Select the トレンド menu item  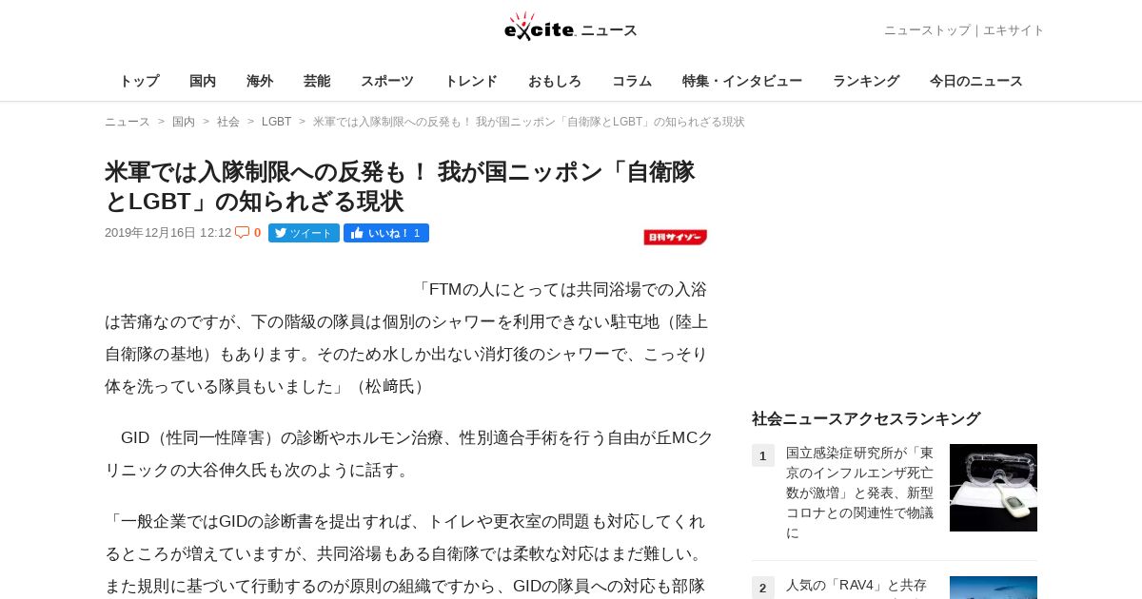point(471,81)
